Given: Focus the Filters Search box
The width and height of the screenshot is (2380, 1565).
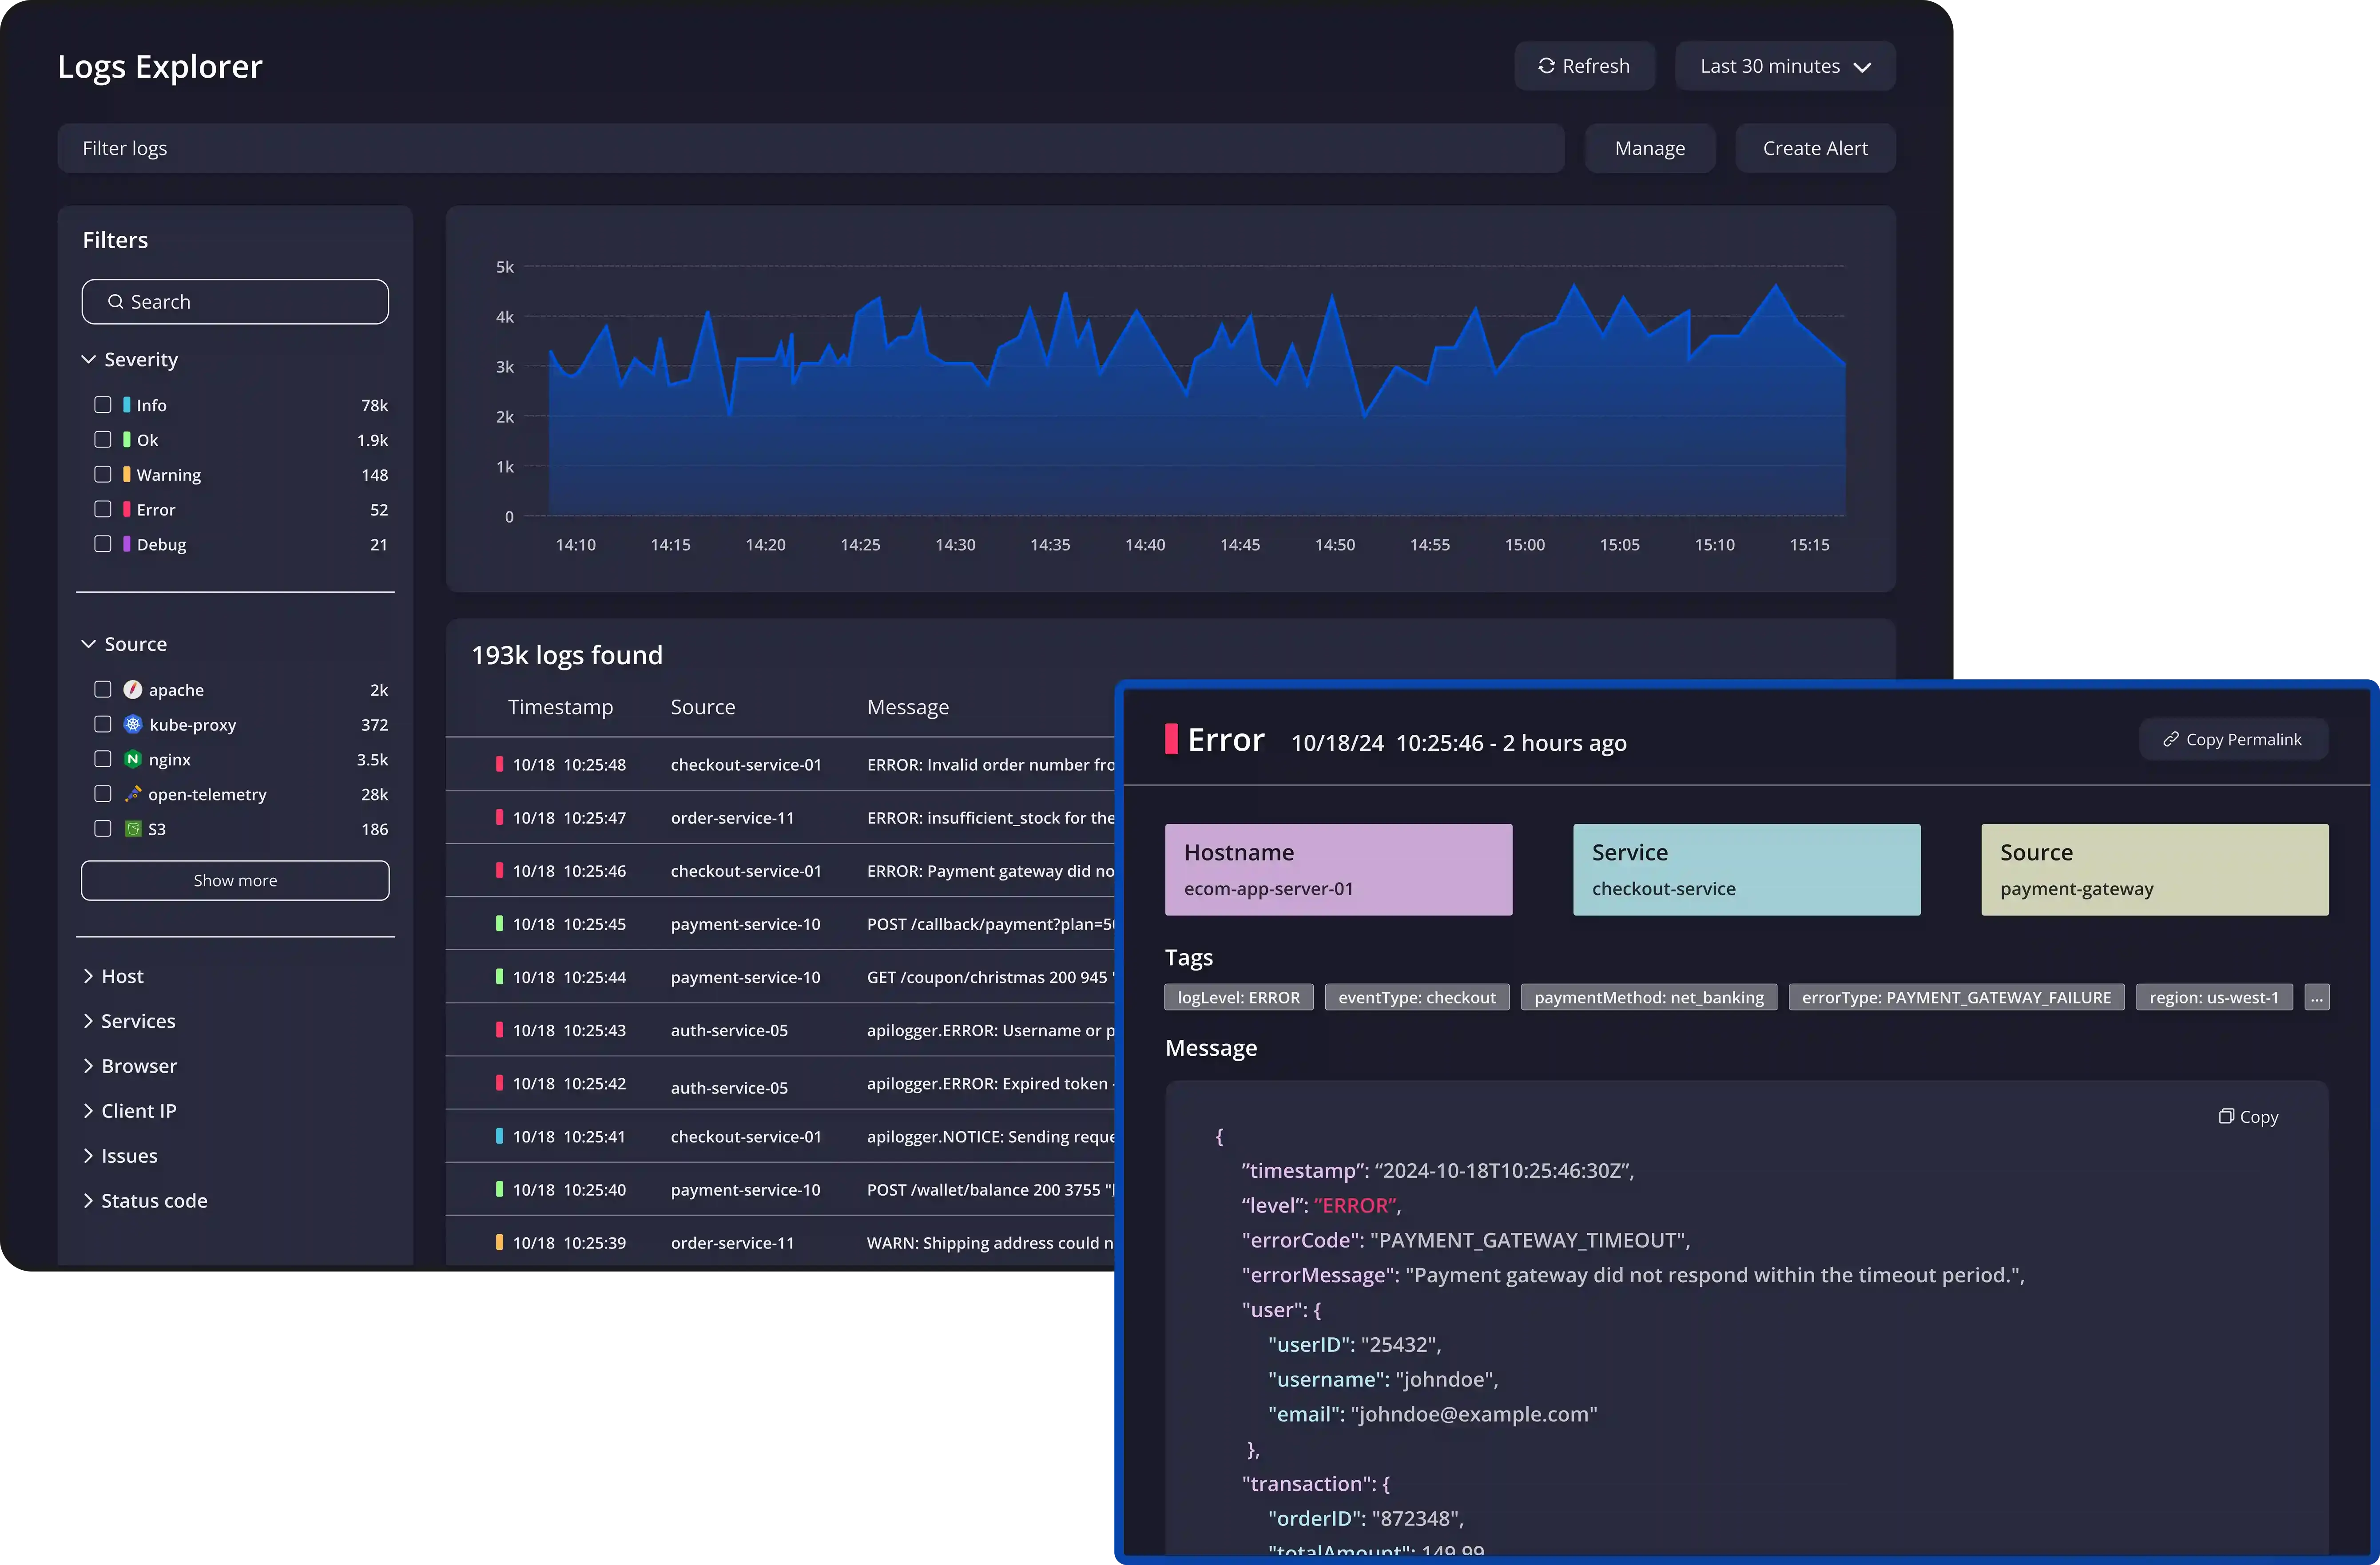Looking at the screenshot, I should pyautogui.click(x=235, y=302).
